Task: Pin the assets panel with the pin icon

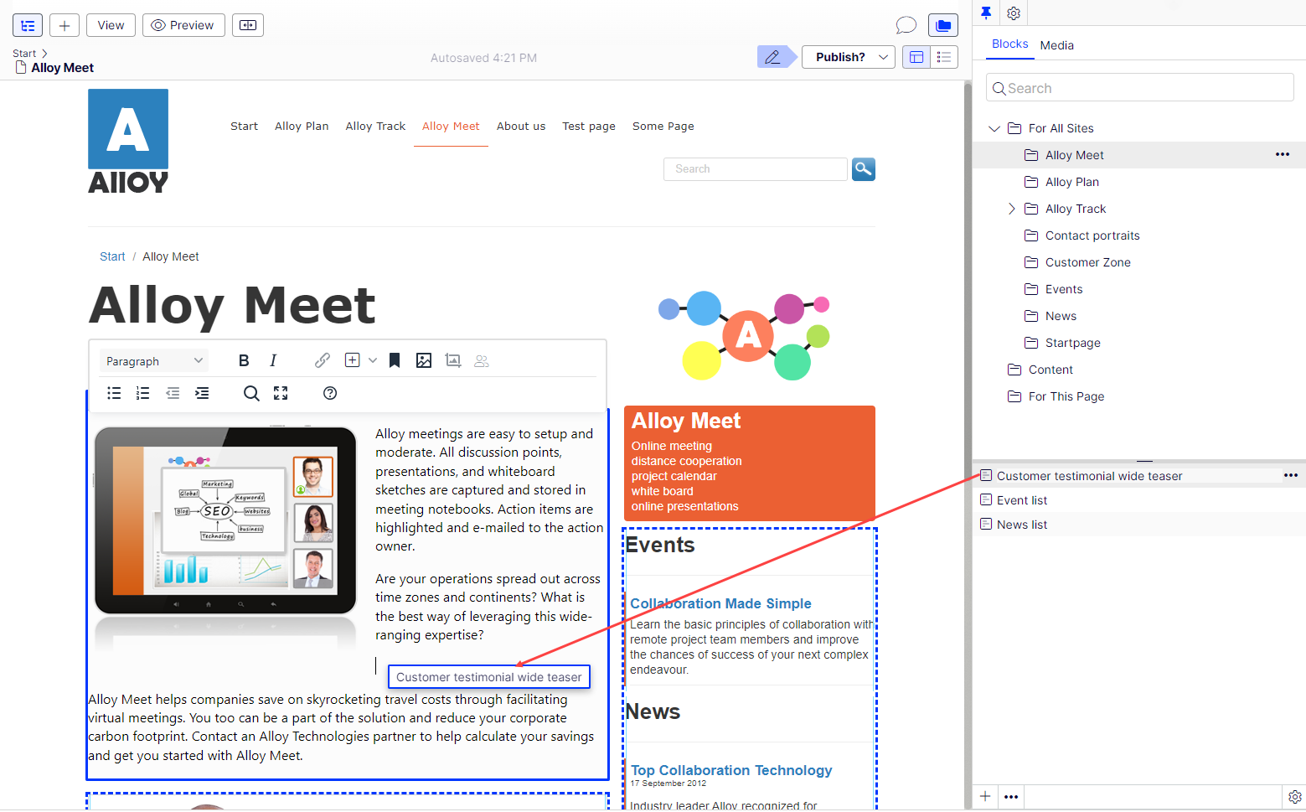Action: 985,13
